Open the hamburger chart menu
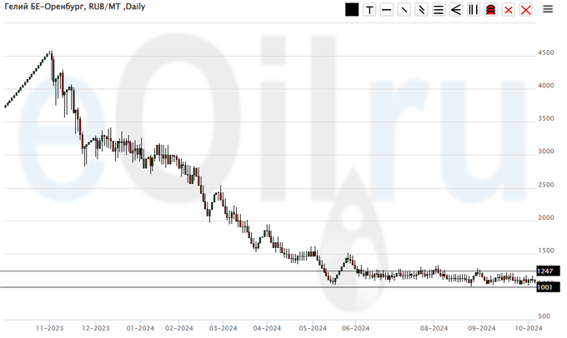Screen dimensions: 567x338 (x=548, y=9)
